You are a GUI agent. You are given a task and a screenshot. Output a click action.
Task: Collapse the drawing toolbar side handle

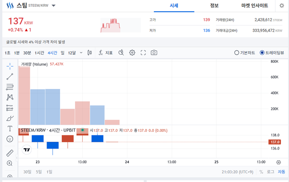(x=17, y=158)
